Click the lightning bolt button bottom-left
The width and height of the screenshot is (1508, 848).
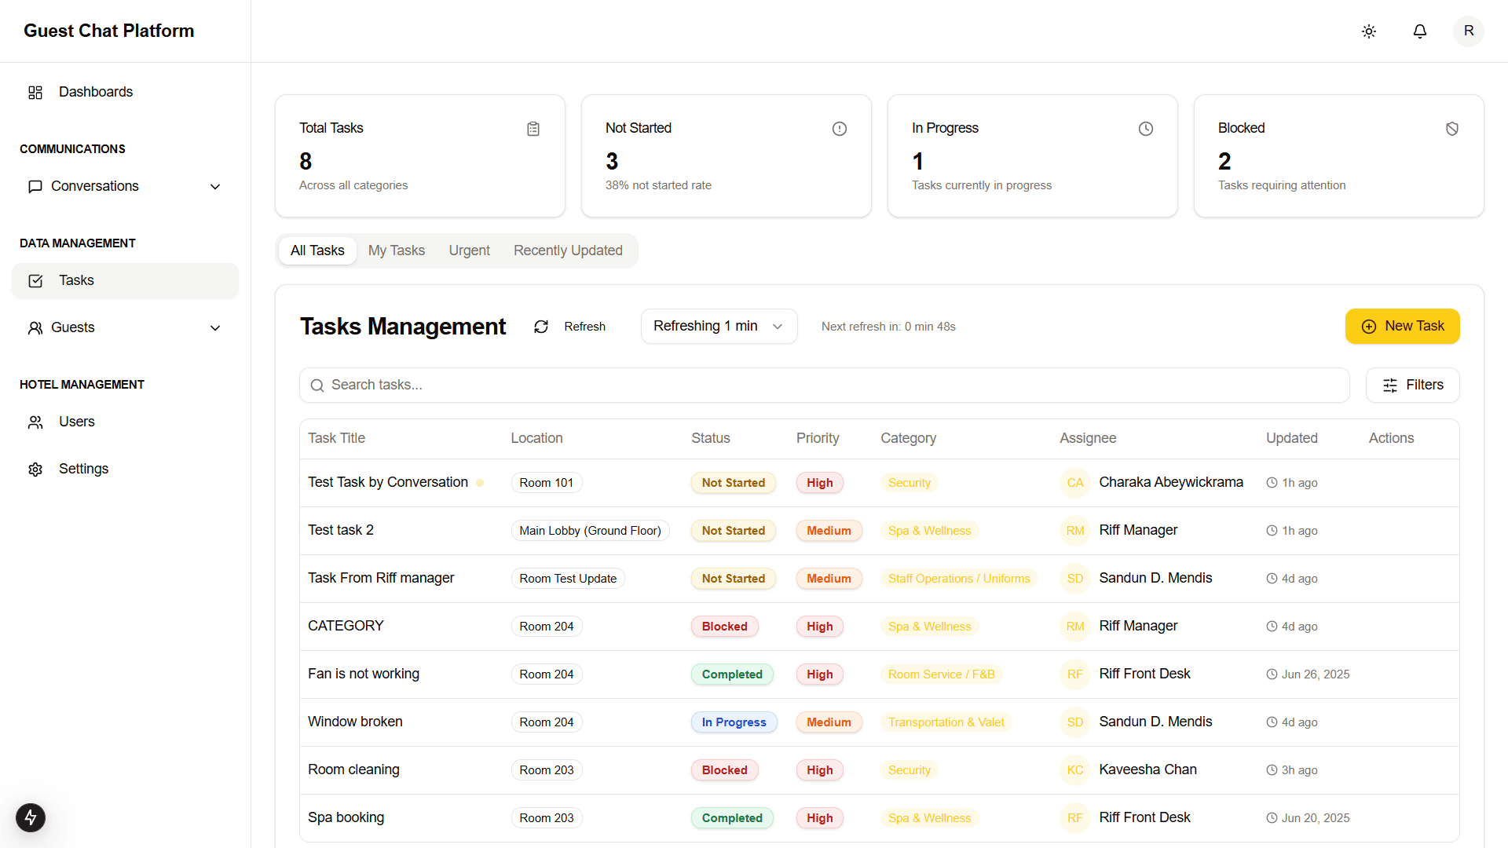(31, 817)
